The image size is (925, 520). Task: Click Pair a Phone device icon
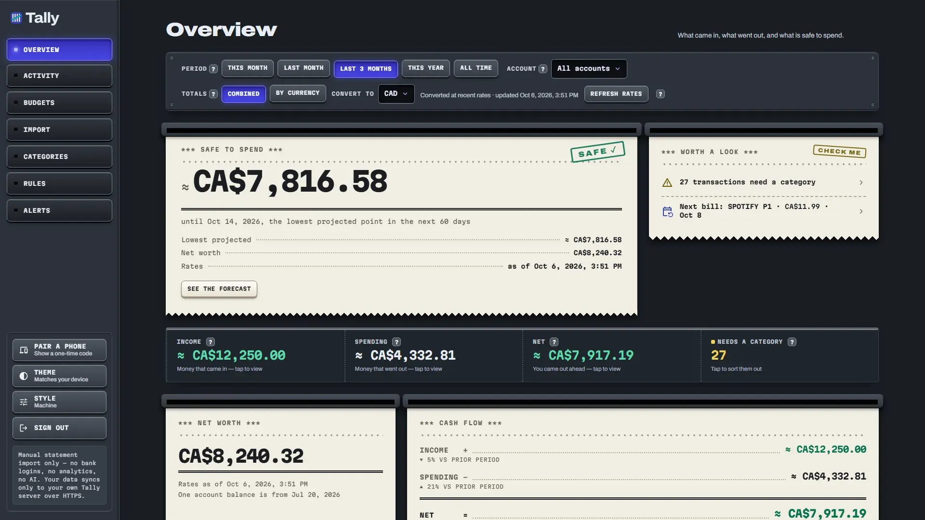coord(24,350)
